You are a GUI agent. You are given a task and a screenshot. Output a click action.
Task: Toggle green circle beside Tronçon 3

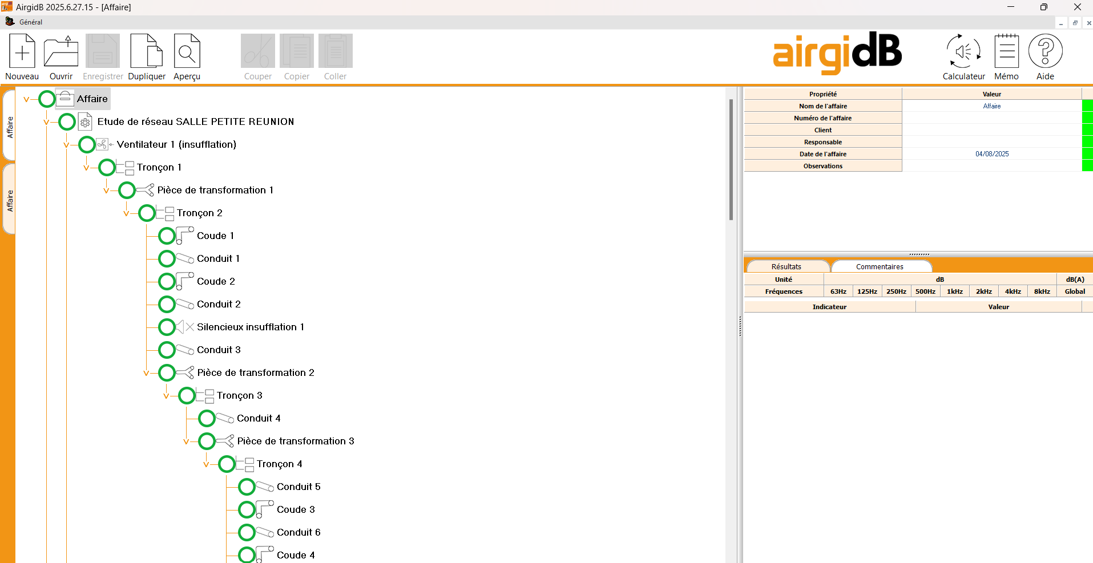187,395
